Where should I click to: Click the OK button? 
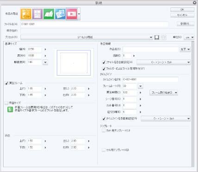point(182,10)
